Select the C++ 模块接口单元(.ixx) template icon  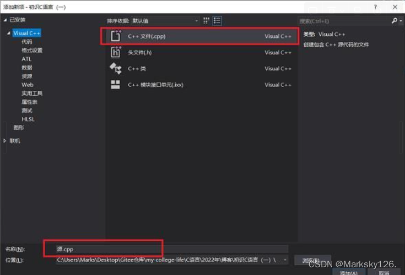116,85
